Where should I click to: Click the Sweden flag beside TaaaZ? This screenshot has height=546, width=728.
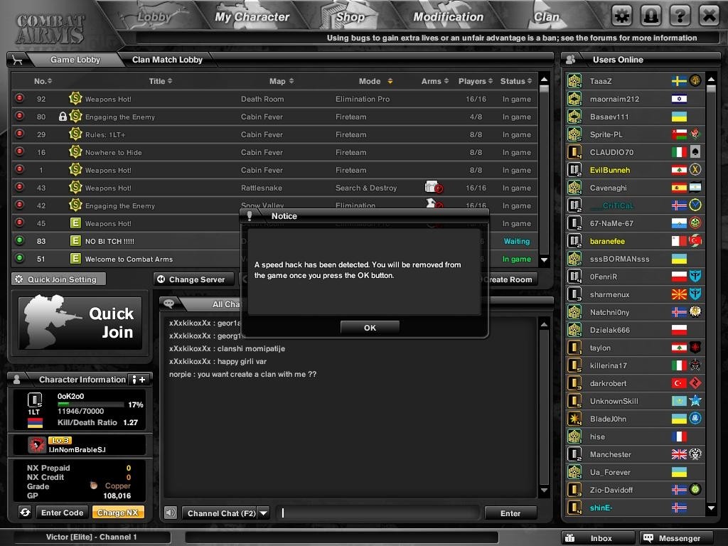pyautogui.click(x=679, y=81)
